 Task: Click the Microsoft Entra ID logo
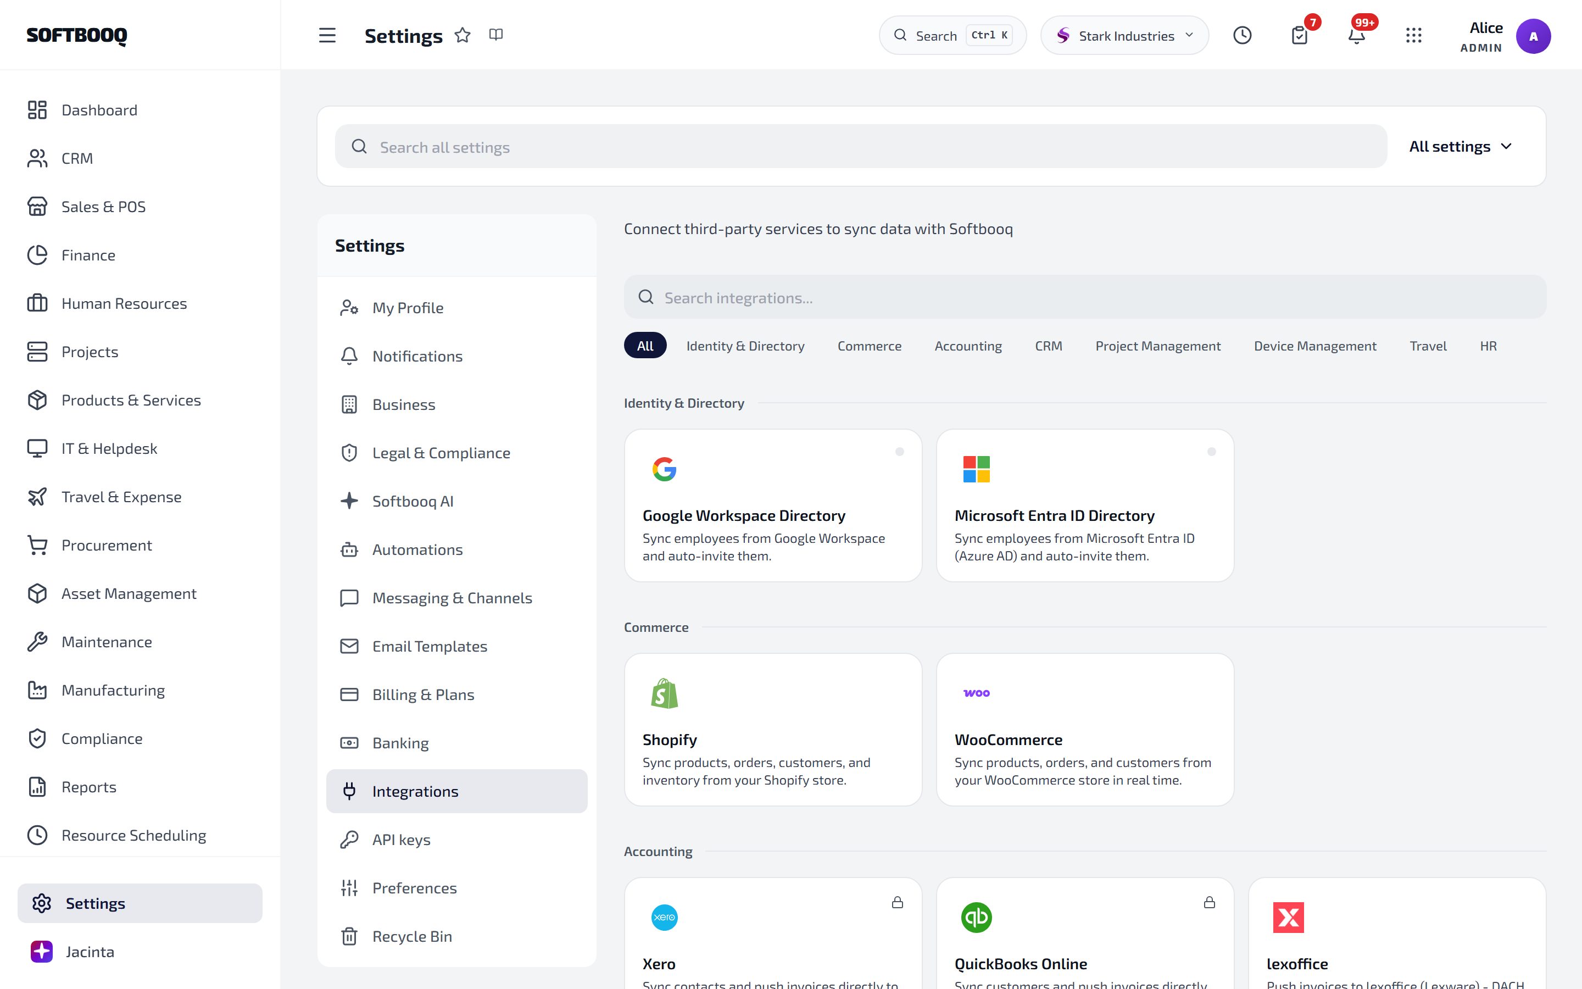click(x=976, y=469)
